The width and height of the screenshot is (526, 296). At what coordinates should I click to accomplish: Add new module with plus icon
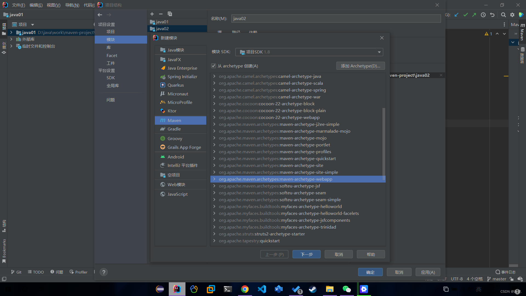point(152,14)
